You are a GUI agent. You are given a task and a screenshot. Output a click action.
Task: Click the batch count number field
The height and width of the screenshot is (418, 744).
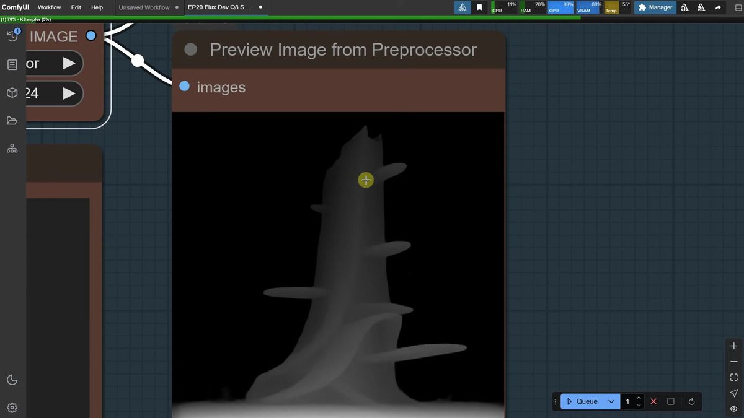click(x=628, y=401)
